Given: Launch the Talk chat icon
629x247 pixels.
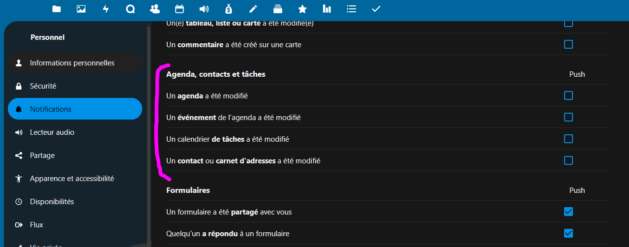Looking at the screenshot, I should [x=130, y=9].
